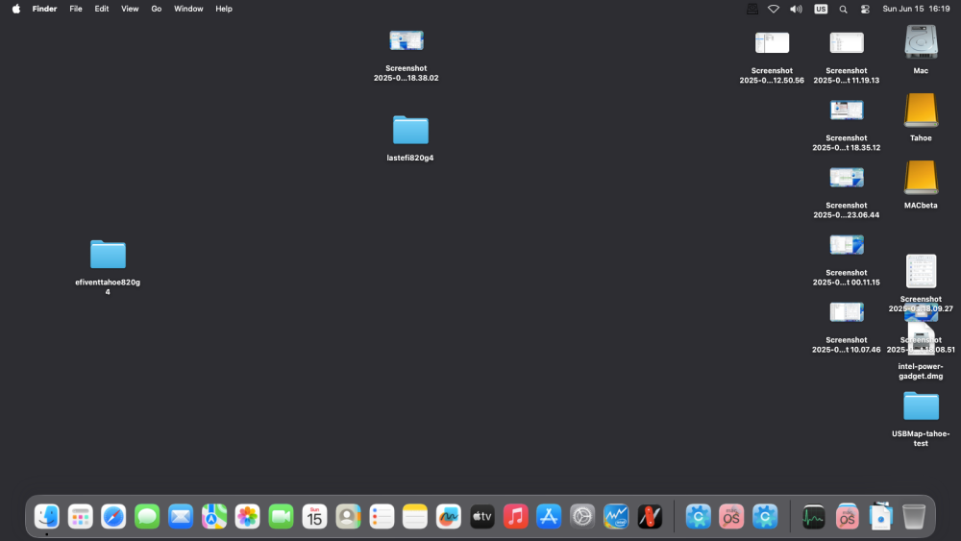This screenshot has width=961, height=541.
Task: Open the Wi-Fi status menu
Action: coord(774,9)
